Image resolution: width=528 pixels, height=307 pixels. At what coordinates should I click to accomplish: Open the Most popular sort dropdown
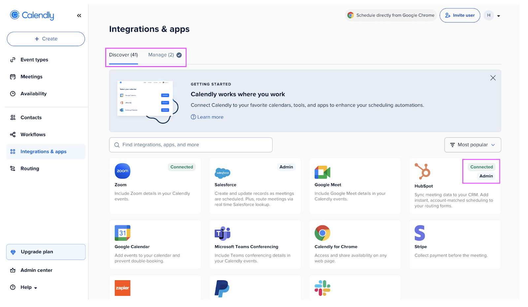click(473, 145)
